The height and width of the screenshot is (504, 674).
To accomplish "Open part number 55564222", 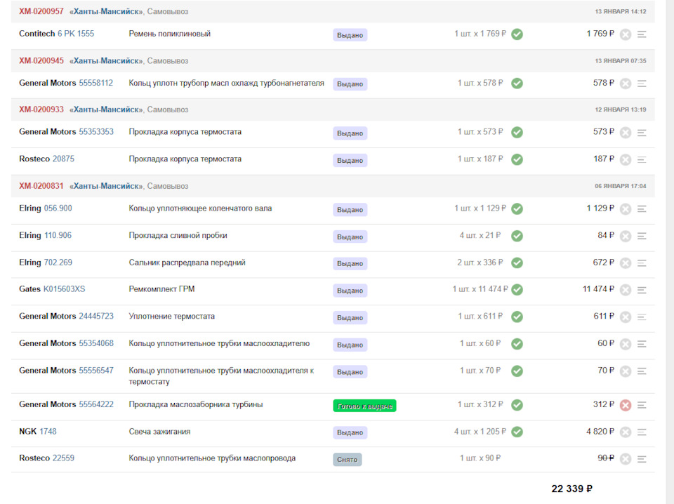I will point(96,404).
